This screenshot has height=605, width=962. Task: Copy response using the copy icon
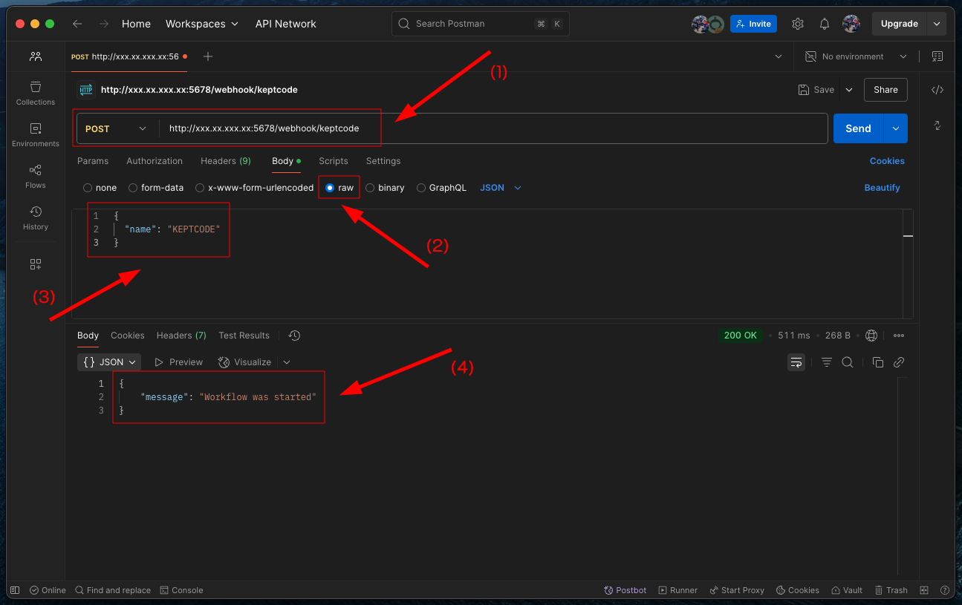point(878,362)
